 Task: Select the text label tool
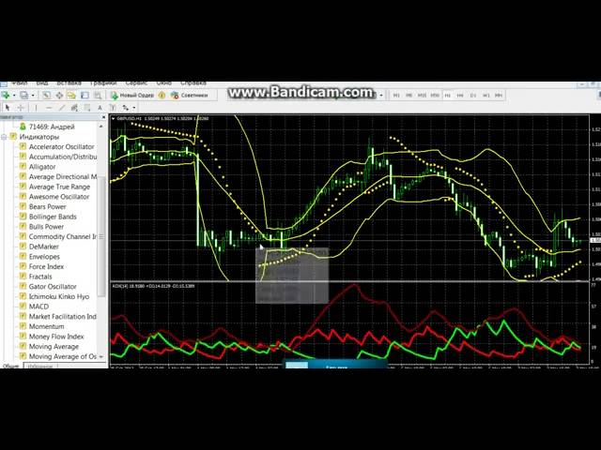point(113,108)
